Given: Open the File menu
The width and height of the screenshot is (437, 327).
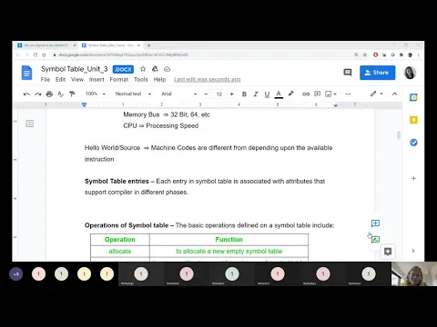Looking at the screenshot, I should coord(46,79).
